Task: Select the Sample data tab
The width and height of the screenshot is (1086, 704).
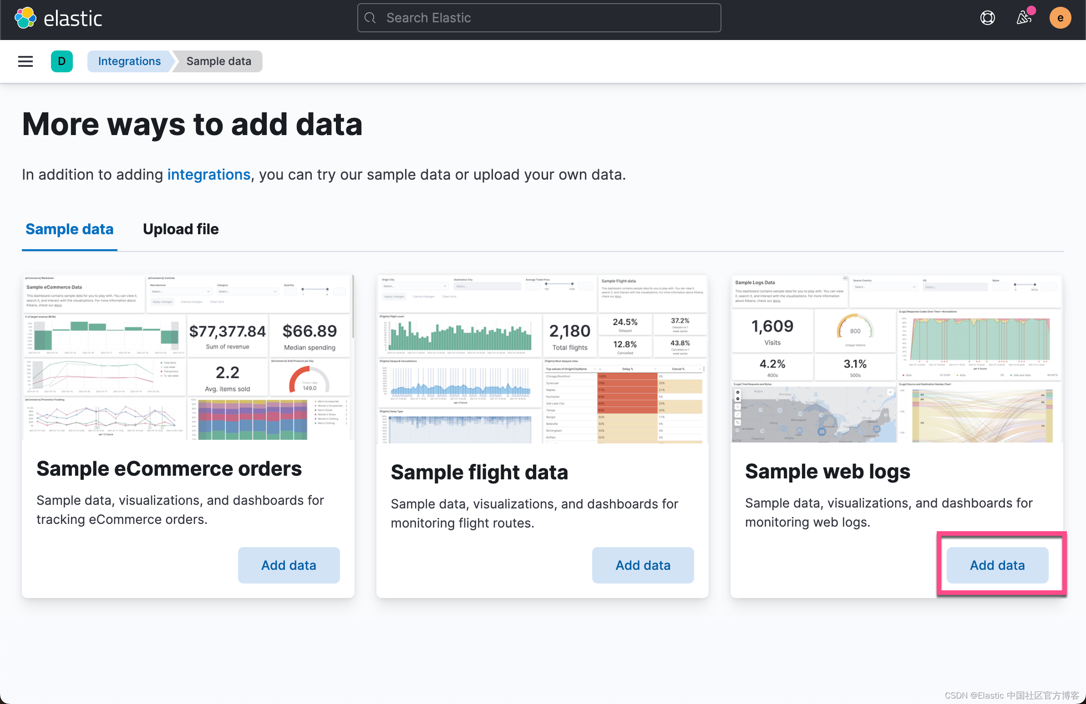Action: (x=69, y=229)
